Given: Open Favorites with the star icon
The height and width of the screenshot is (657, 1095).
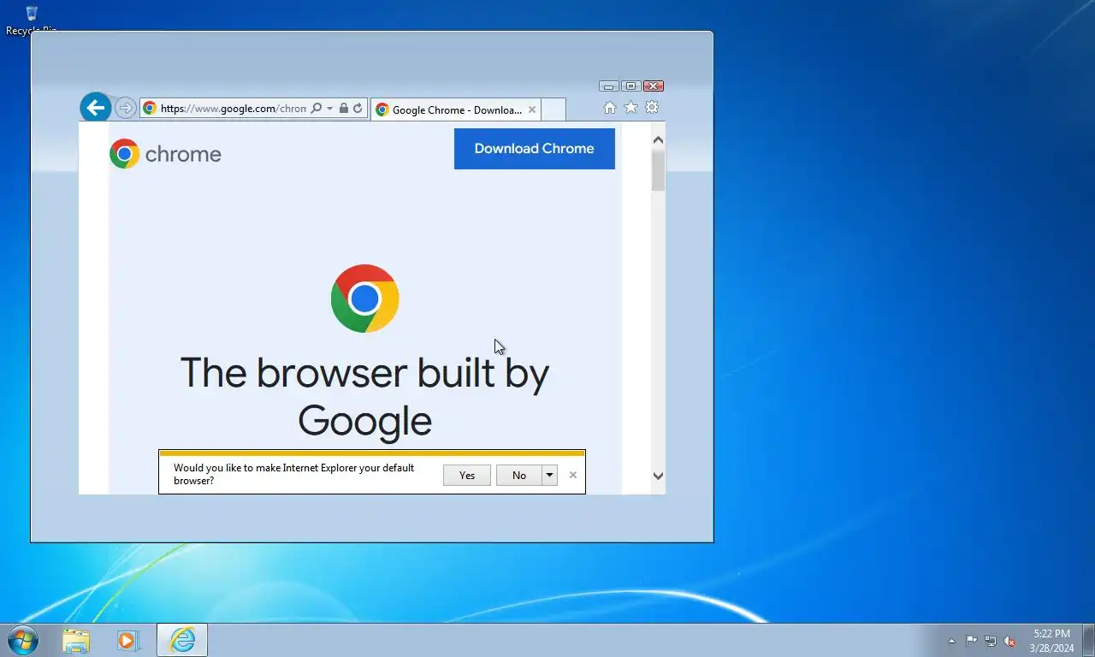Looking at the screenshot, I should 630,108.
